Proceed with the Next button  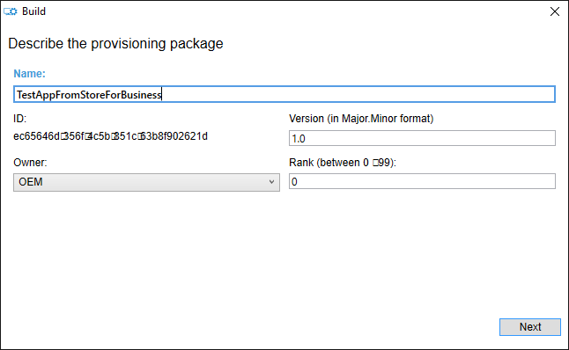tap(530, 327)
